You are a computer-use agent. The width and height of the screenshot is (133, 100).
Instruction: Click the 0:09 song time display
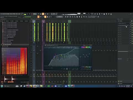54,14
